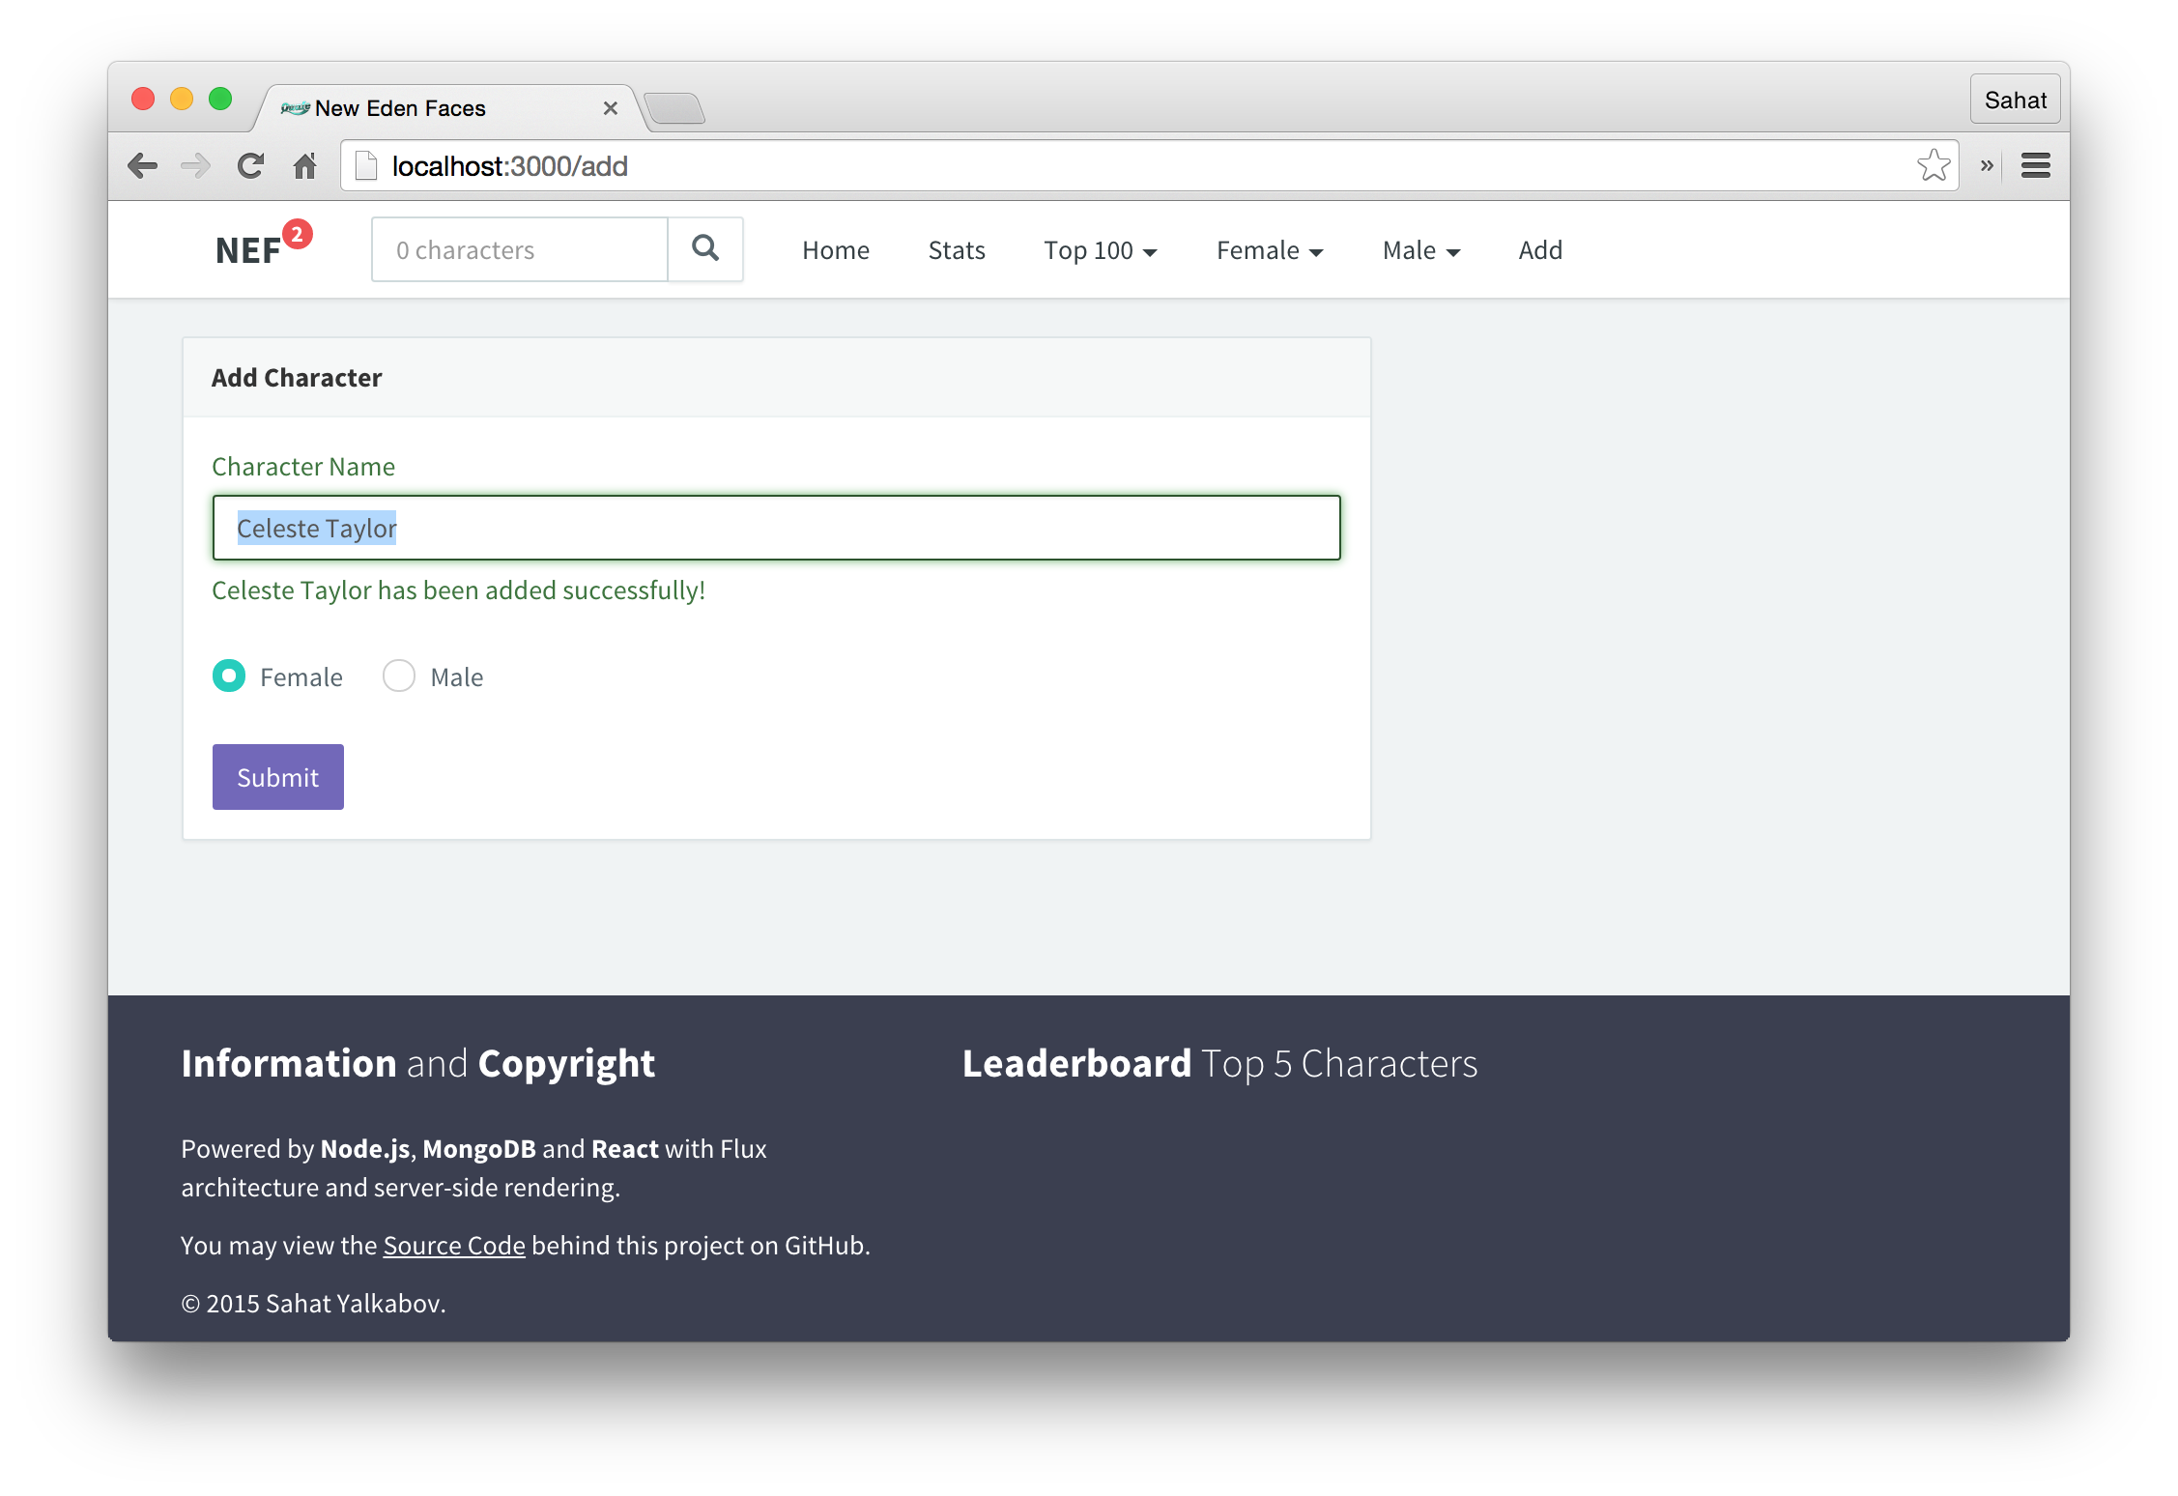This screenshot has width=2178, height=1496.
Task: Expand the Male dropdown menu
Action: point(1420,250)
